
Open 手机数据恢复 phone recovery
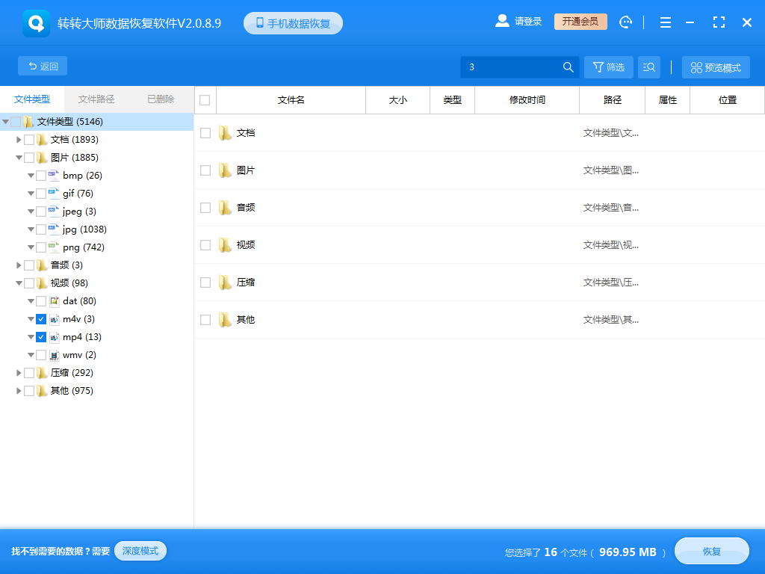(x=292, y=22)
